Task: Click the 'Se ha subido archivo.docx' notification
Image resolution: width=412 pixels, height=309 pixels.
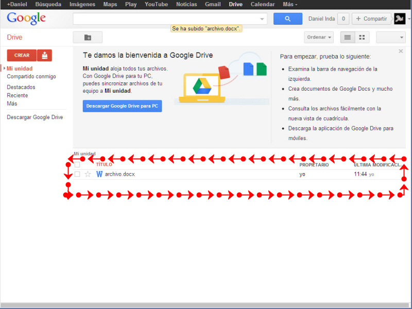Action: coord(207,28)
